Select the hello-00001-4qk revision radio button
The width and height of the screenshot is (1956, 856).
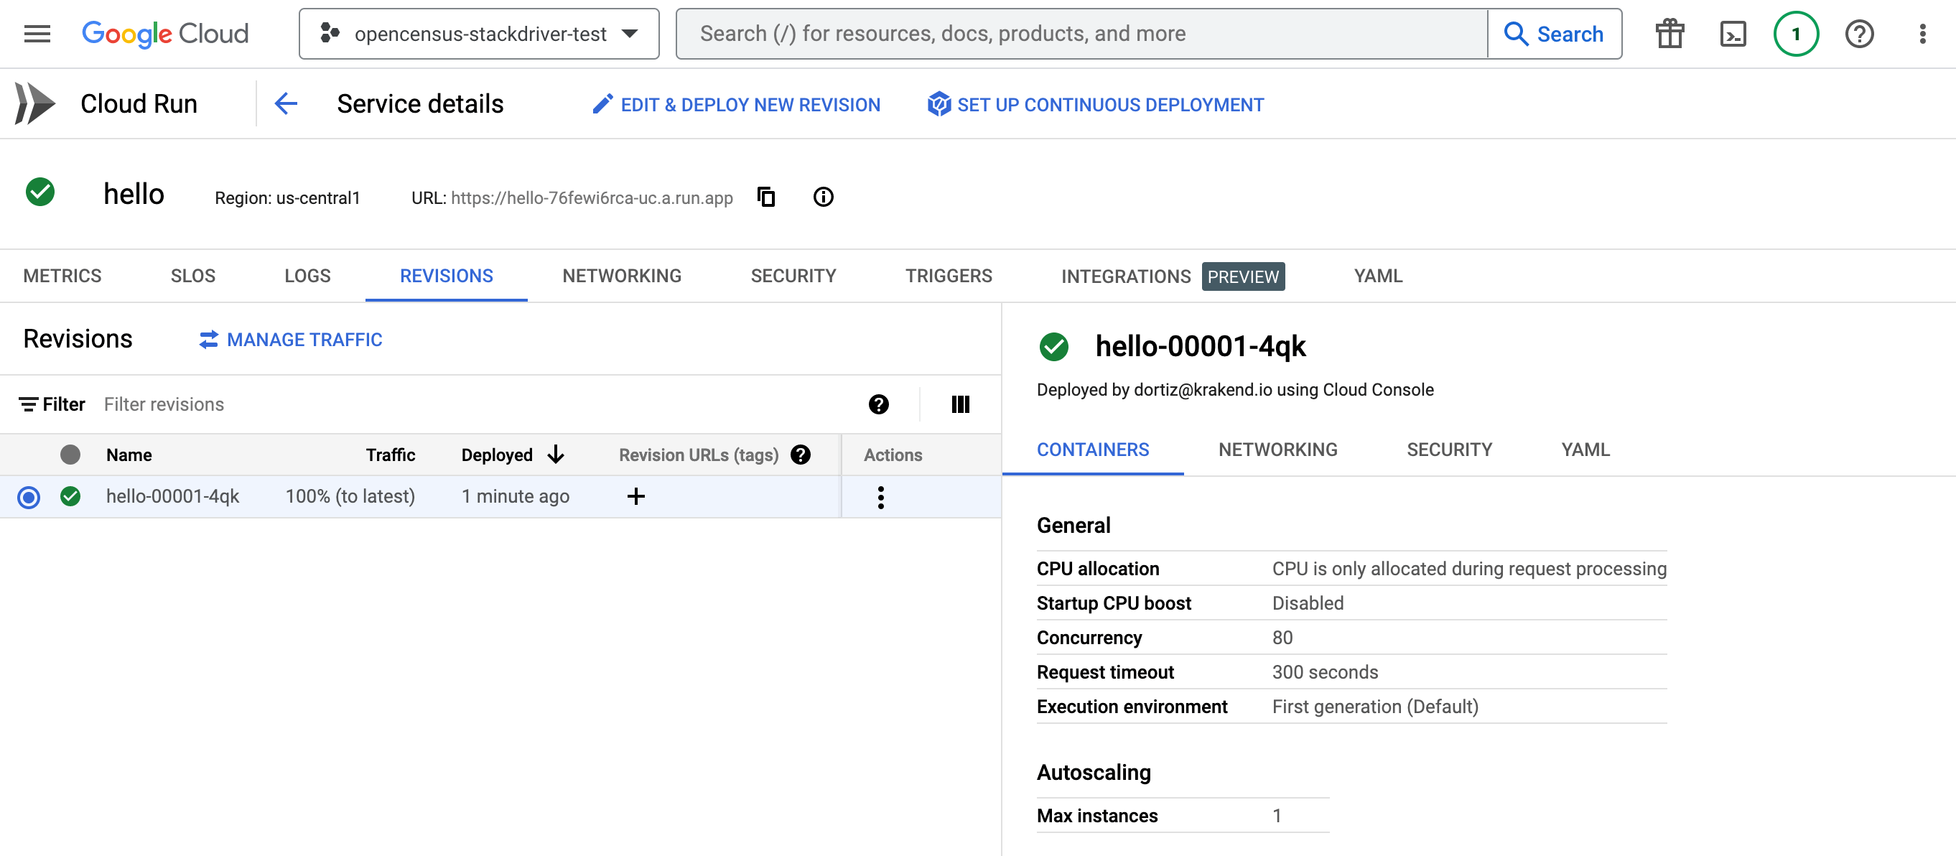pos(29,497)
